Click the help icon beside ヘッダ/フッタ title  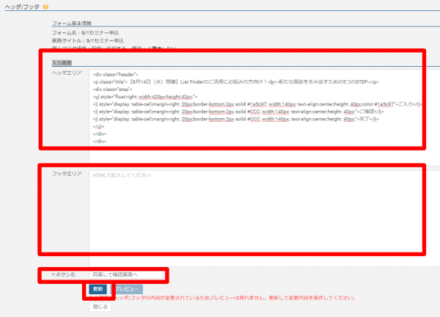pyautogui.click(x=46, y=7)
